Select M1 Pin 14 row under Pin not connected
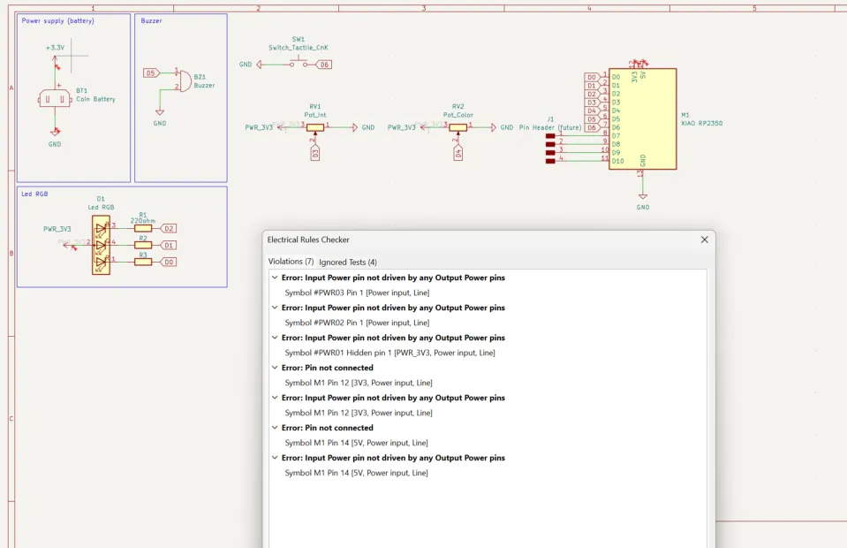Image resolution: width=847 pixels, height=548 pixels. click(x=357, y=443)
